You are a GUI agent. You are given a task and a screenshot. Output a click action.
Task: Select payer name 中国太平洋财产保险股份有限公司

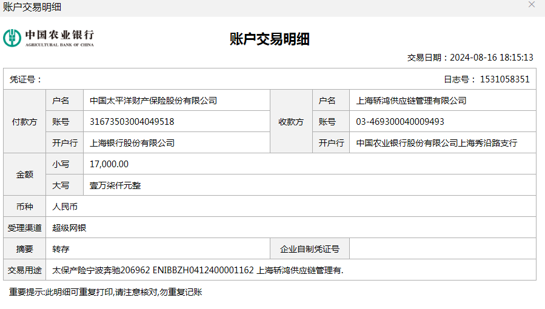click(x=153, y=101)
